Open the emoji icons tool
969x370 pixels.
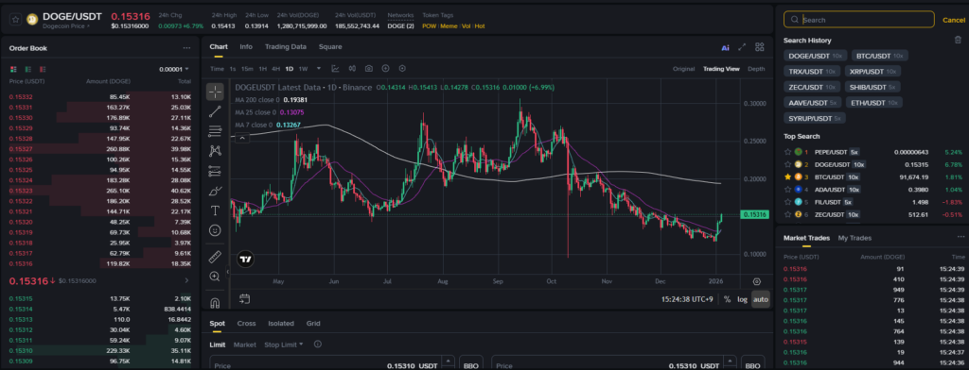[215, 230]
